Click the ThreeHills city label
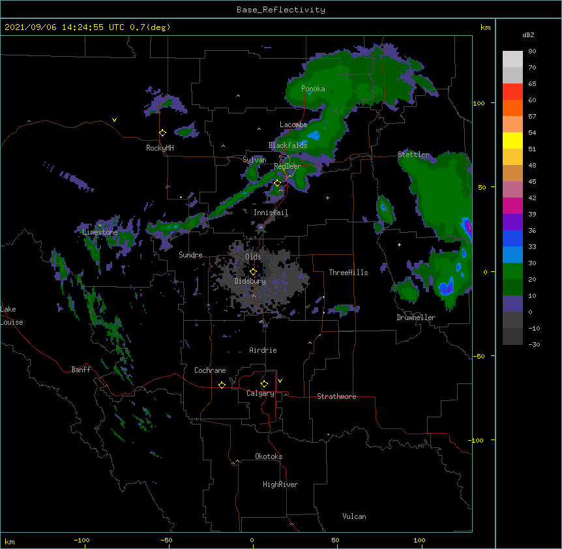This screenshot has width=562, height=549. pyautogui.click(x=348, y=273)
